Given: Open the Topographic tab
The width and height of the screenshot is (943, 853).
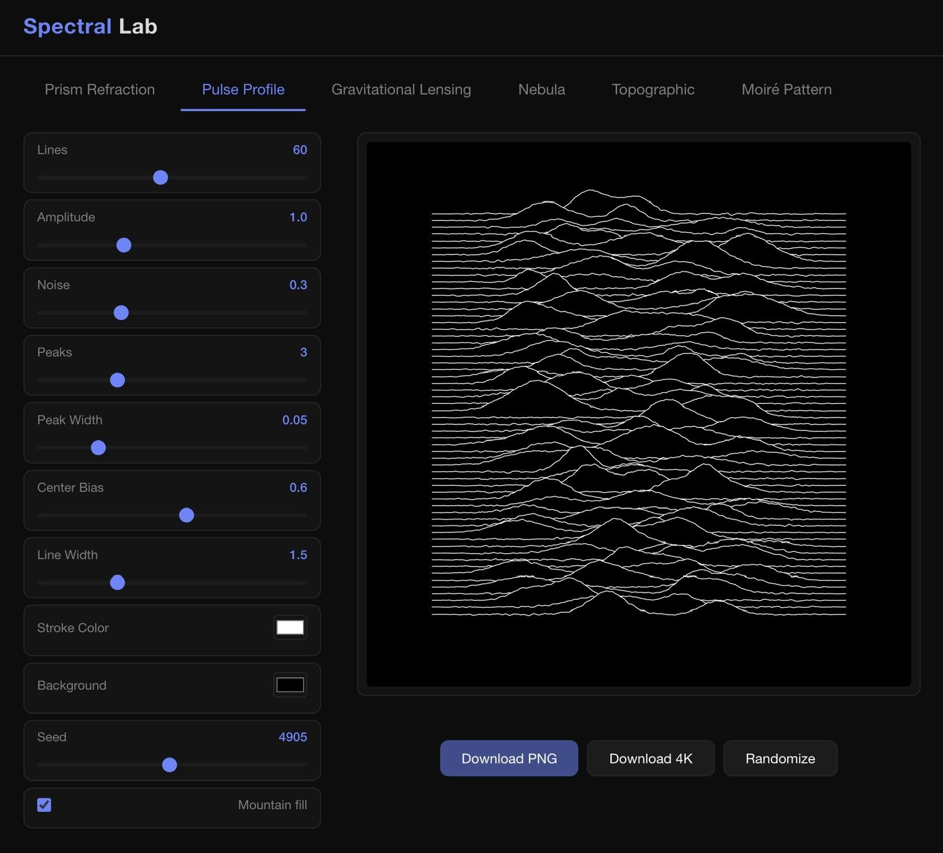Looking at the screenshot, I should (652, 89).
